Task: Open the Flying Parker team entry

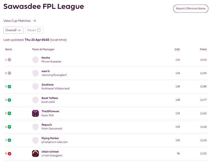Action: click(x=50, y=138)
